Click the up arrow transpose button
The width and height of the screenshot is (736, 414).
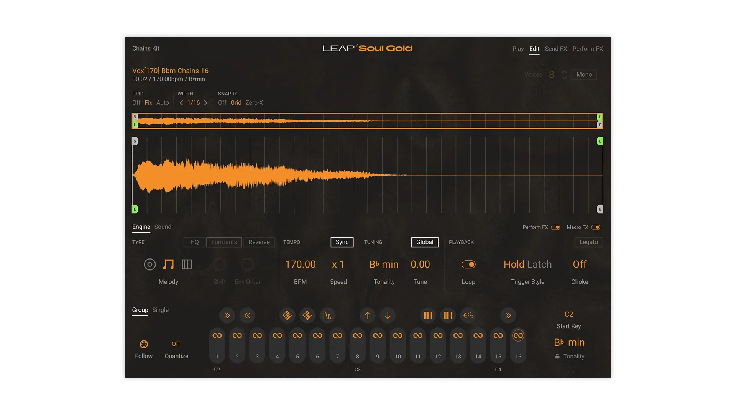click(x=368, y=315)
